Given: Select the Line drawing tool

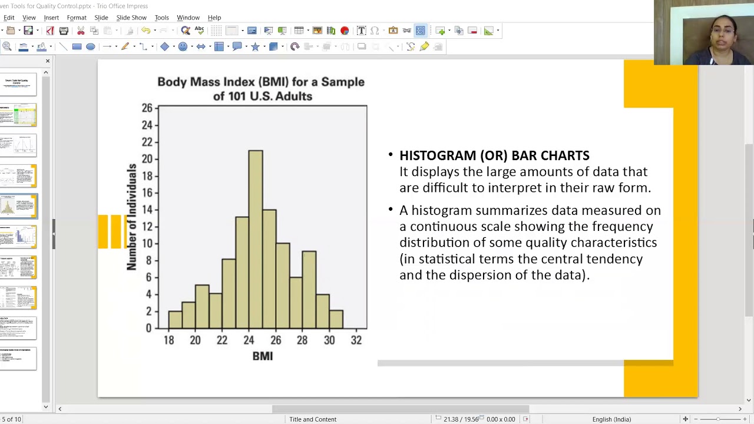Looking at the screenshot, I should click(x=63, y=47).
